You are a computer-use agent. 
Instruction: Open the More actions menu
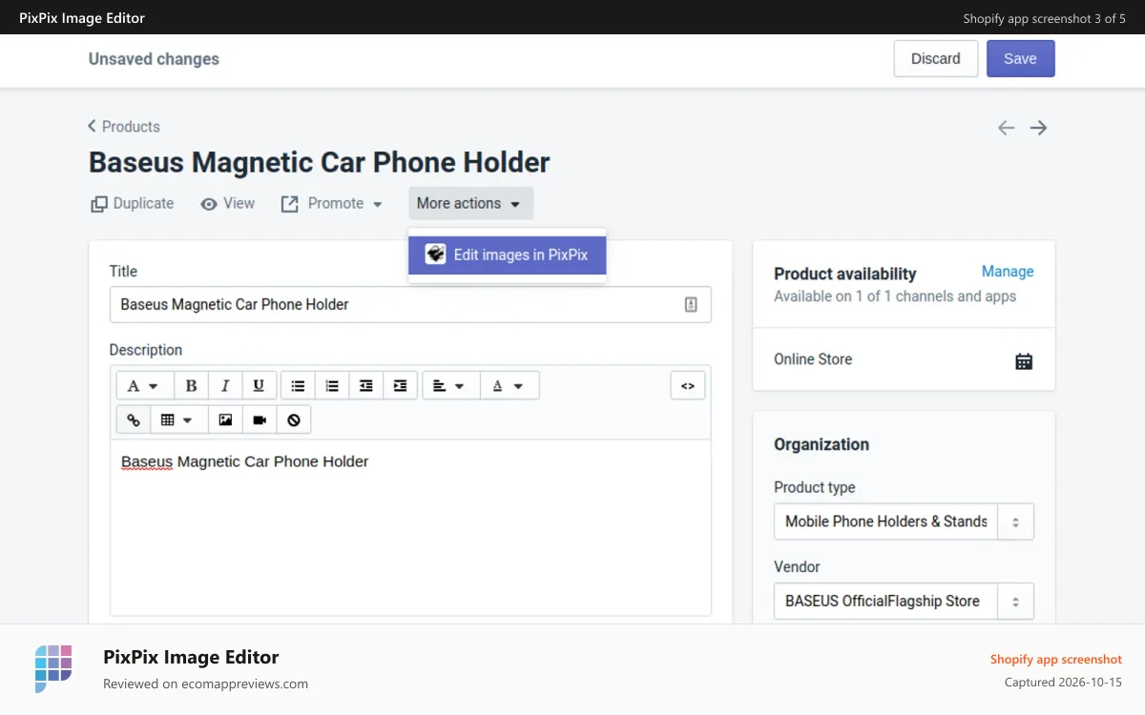[471, 203]
